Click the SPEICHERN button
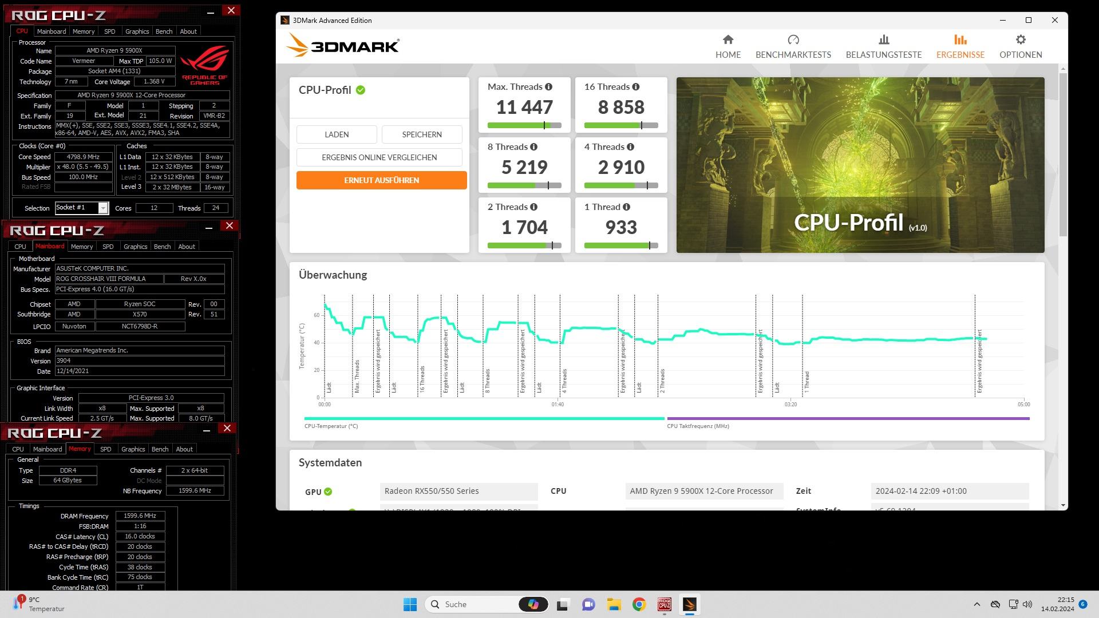Viewport: 1099px width, 618px height. (422, 134)
